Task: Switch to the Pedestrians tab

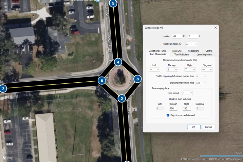Action: point(193,51)
